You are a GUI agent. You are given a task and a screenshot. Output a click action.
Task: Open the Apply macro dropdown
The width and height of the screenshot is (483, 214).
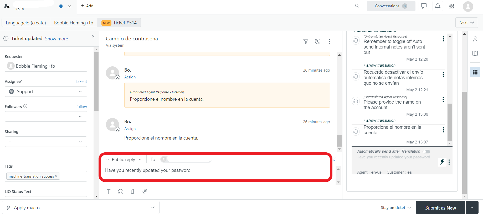click(81, 208)
